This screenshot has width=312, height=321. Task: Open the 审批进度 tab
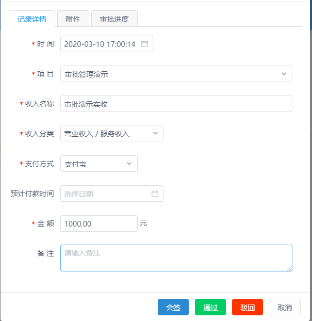(114, 19)
